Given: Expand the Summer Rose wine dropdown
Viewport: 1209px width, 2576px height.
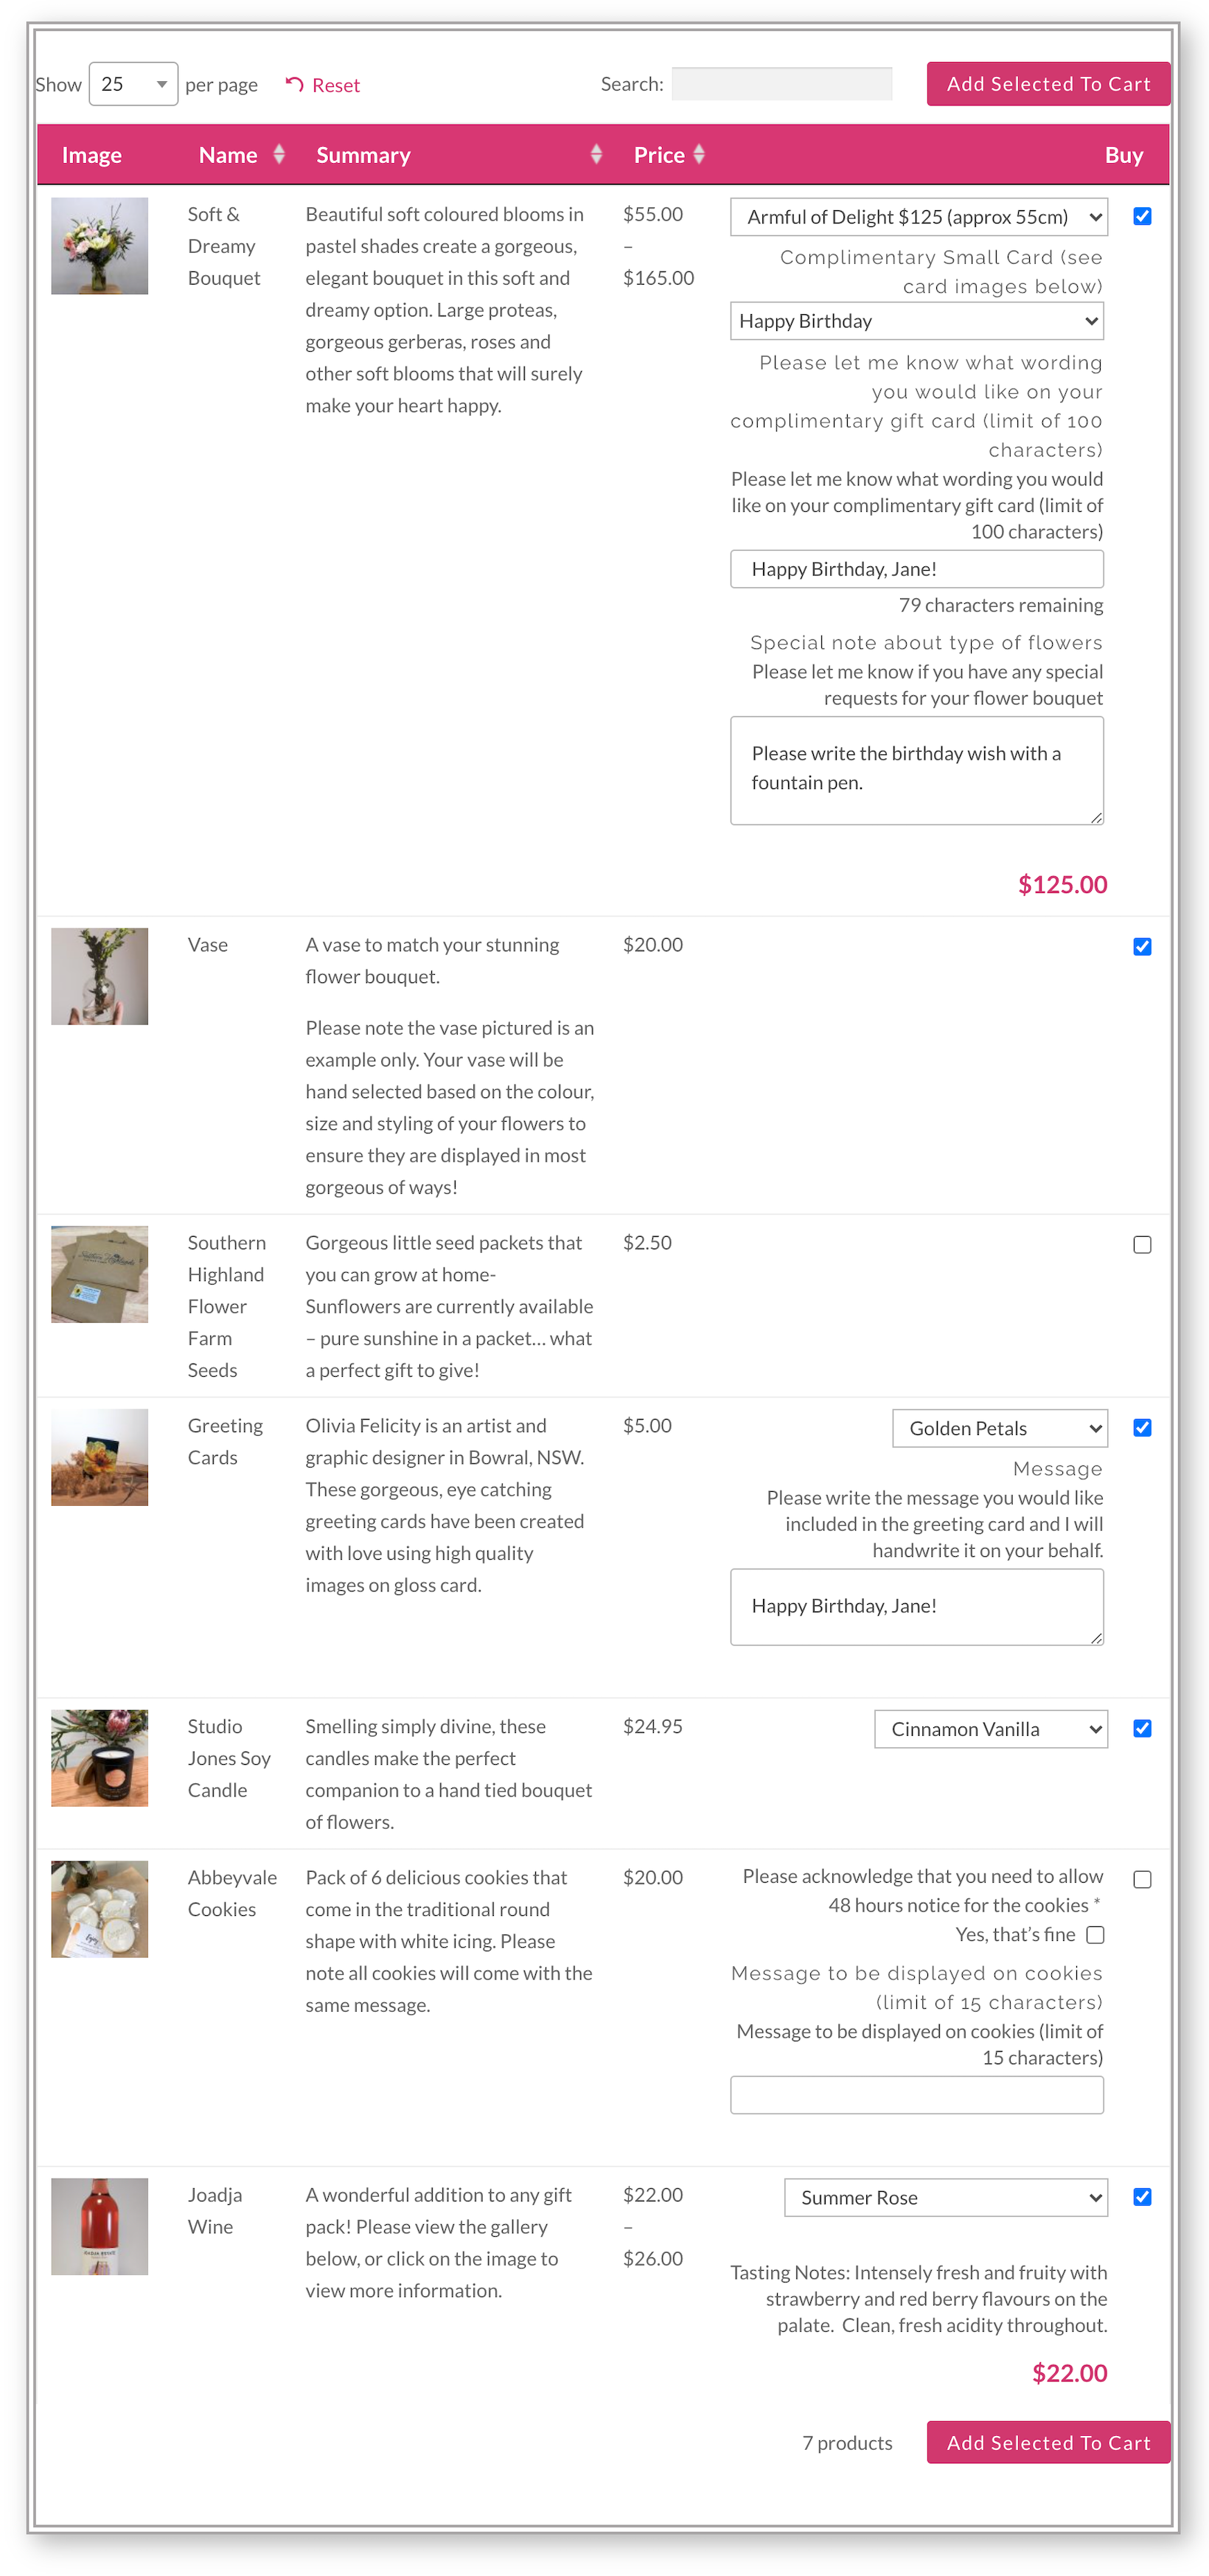Looking at the screenshot, I should (x=945, y=2197).
